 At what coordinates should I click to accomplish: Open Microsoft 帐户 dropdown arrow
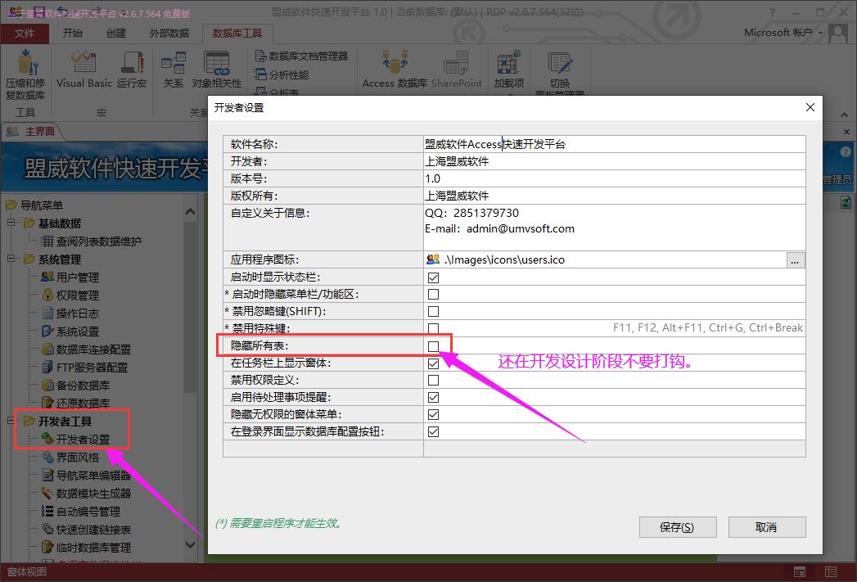(x=820, y=33)
